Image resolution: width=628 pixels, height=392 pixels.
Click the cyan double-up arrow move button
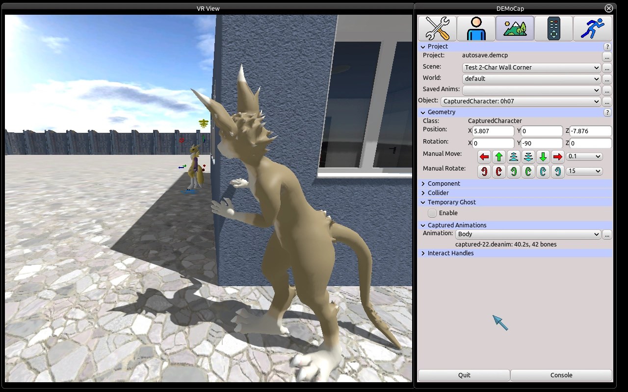pyautogui.click(x=514, y=157)
